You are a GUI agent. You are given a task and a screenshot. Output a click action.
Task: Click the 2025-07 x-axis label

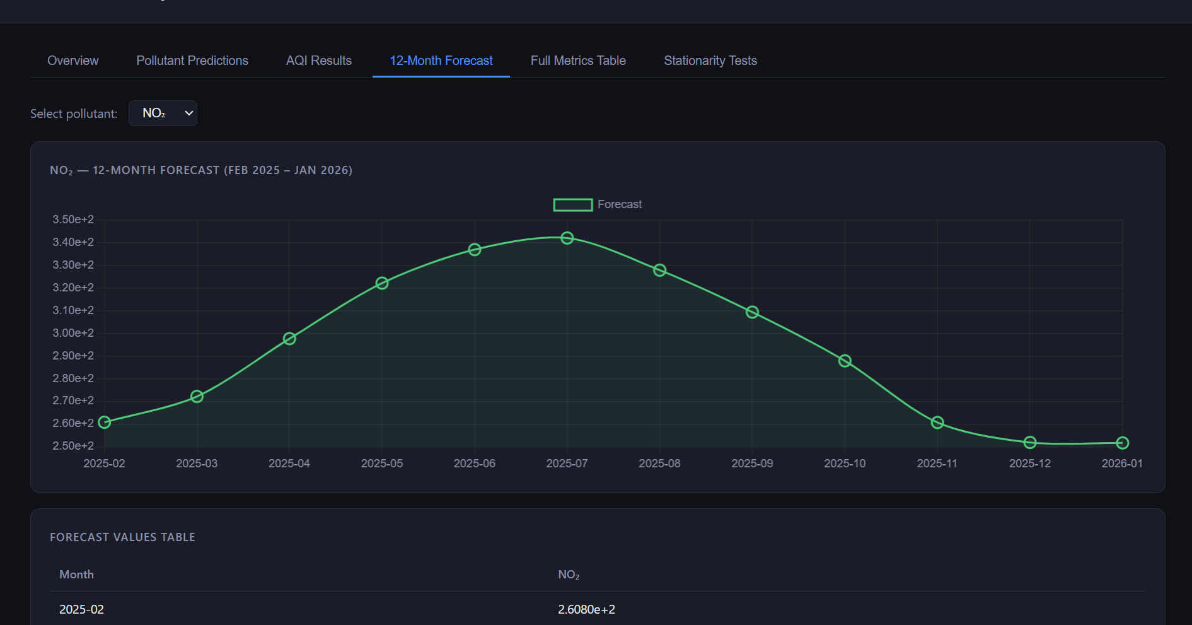tap(567, 464)
